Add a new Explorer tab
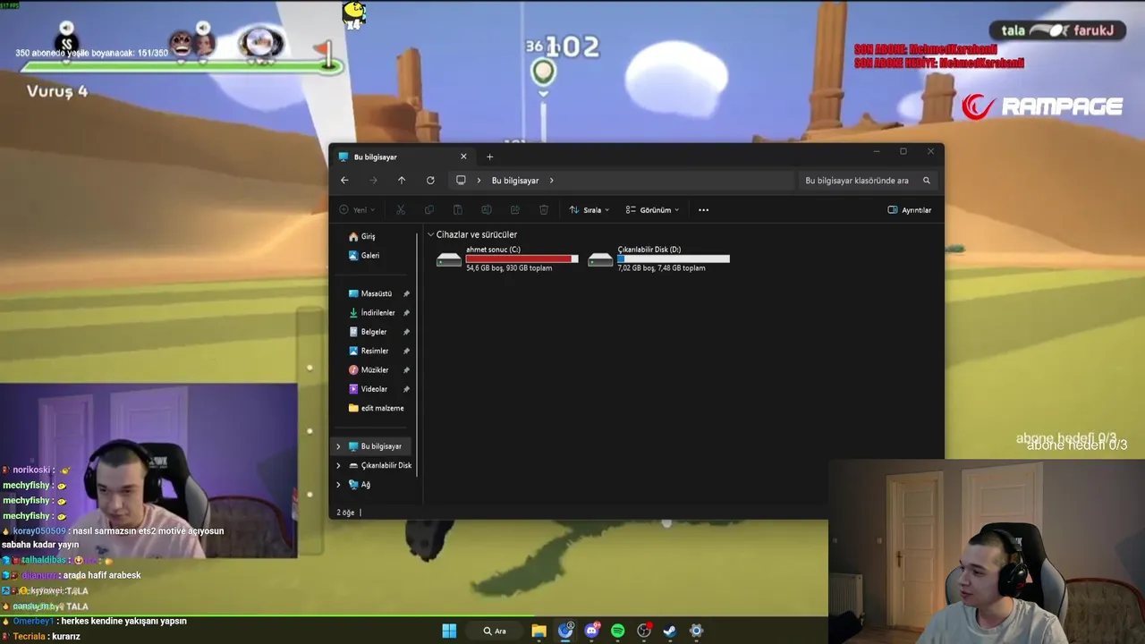 tap(489, 157)
